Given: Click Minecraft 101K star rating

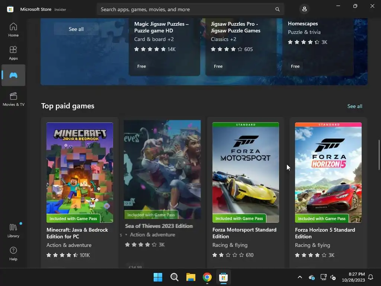Looking at the screenshot, I should click(68, 255).
